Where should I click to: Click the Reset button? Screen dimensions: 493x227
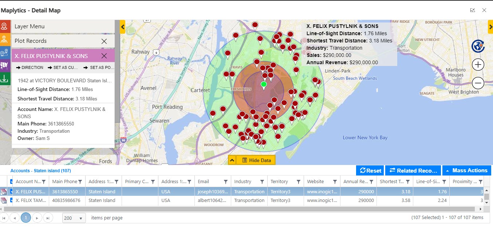(370, 170)
